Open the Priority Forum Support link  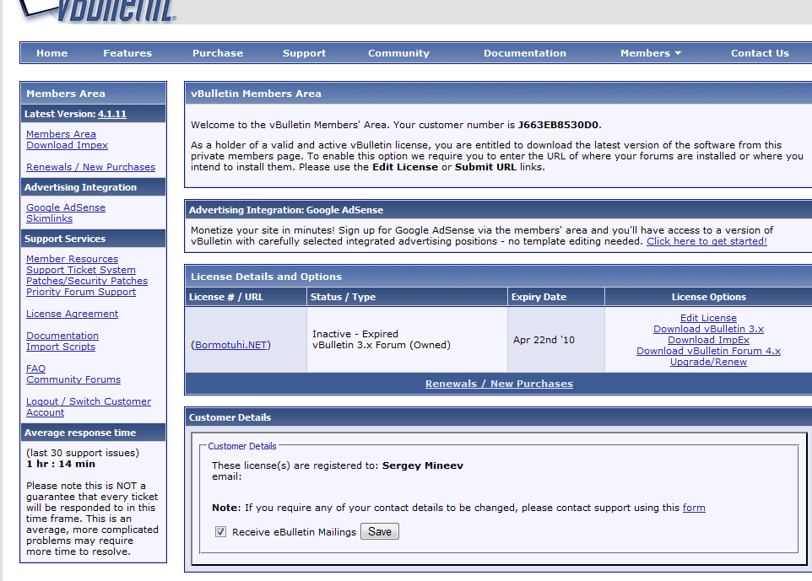[81, 292]
